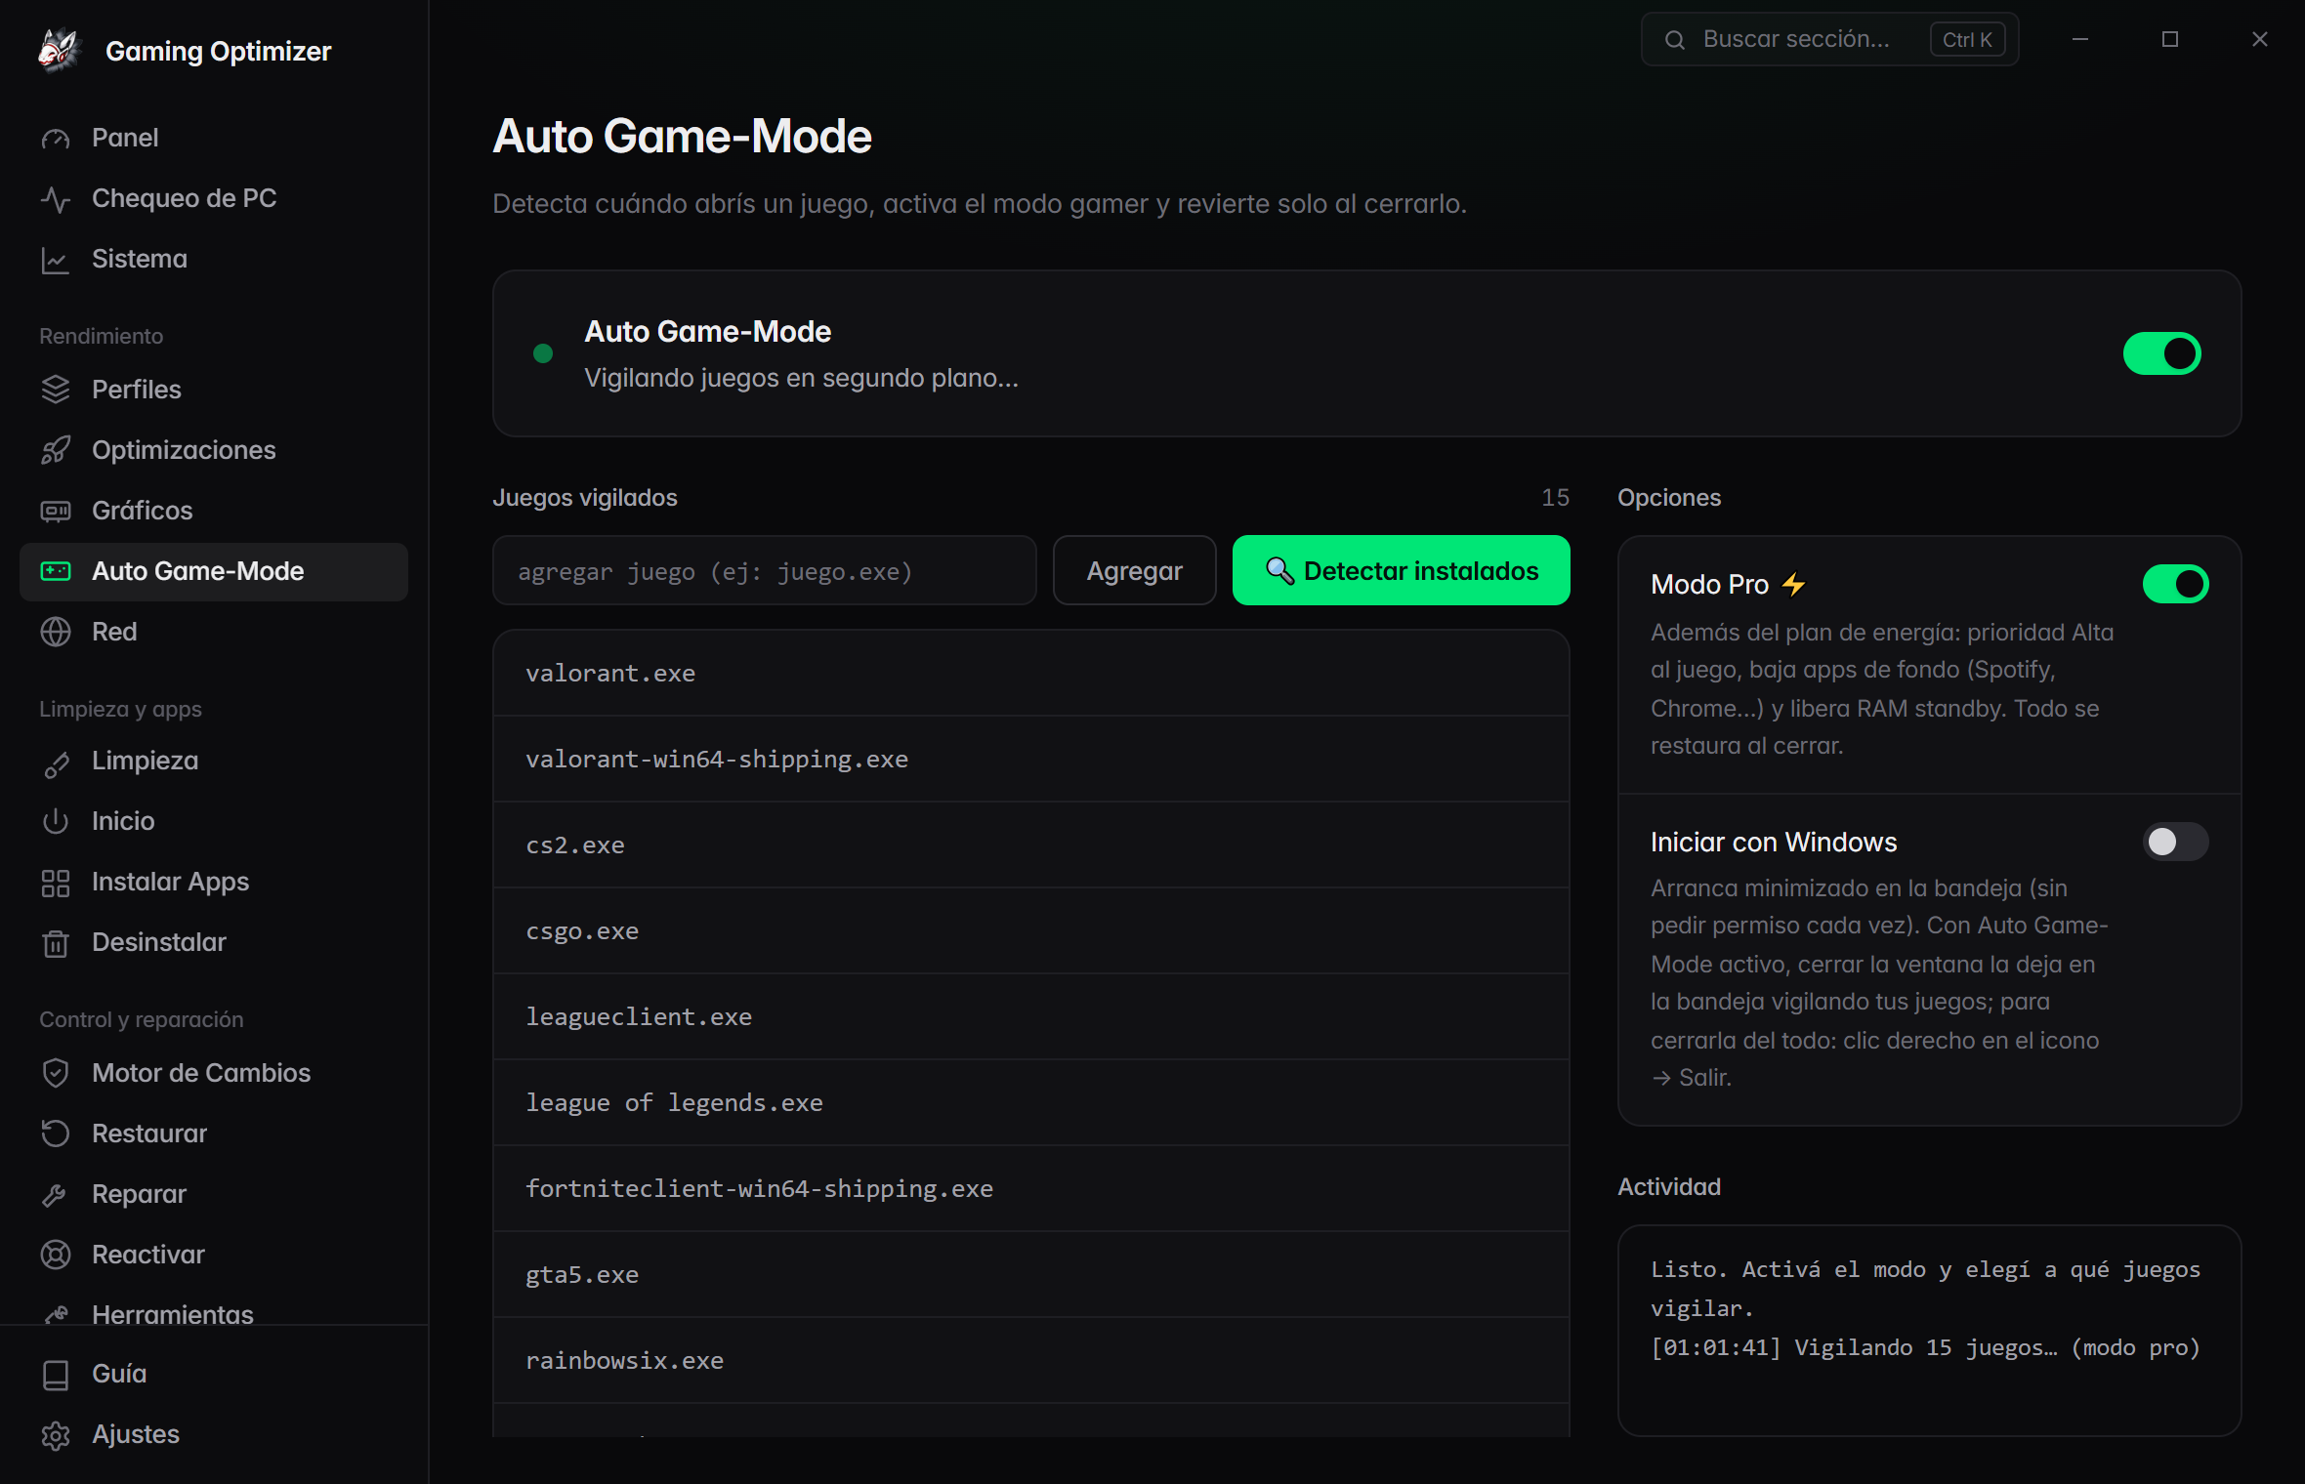Image resolution: width=2305 pixels, height=1484 pixels.
Task: Click the Detectar instalados button
Action: tap(1401, 570)
